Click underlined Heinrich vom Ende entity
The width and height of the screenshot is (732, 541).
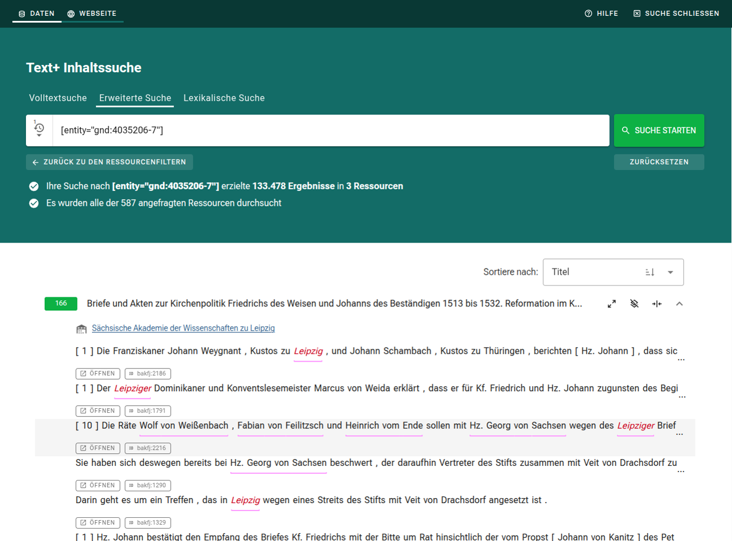coord(384,426)
